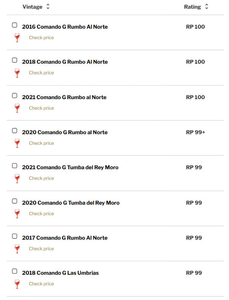
Task: Open 2020 Comando G Tumba del Rey Moro
Action: [x=71, y=203]
